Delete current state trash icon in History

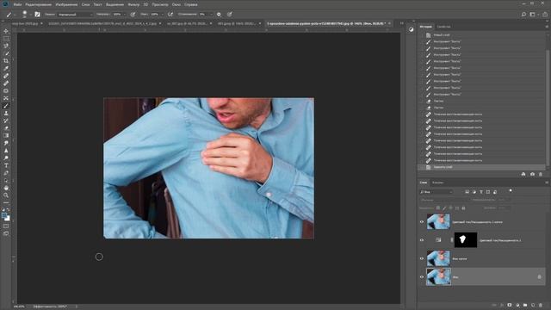(x=541, y=174)
